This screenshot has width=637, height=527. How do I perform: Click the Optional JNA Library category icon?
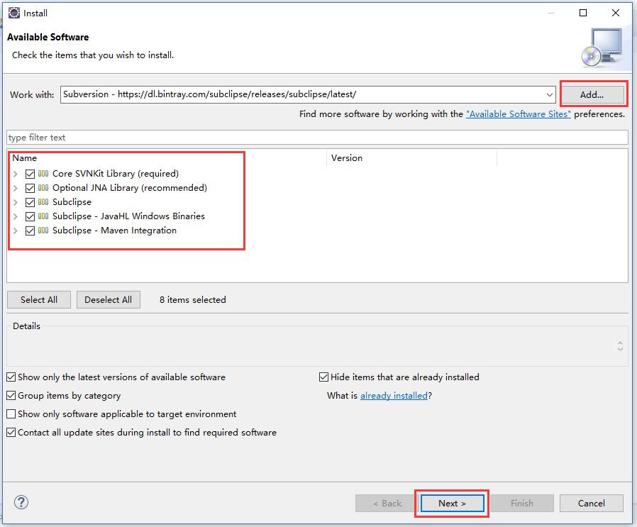(x=43, y=188)
